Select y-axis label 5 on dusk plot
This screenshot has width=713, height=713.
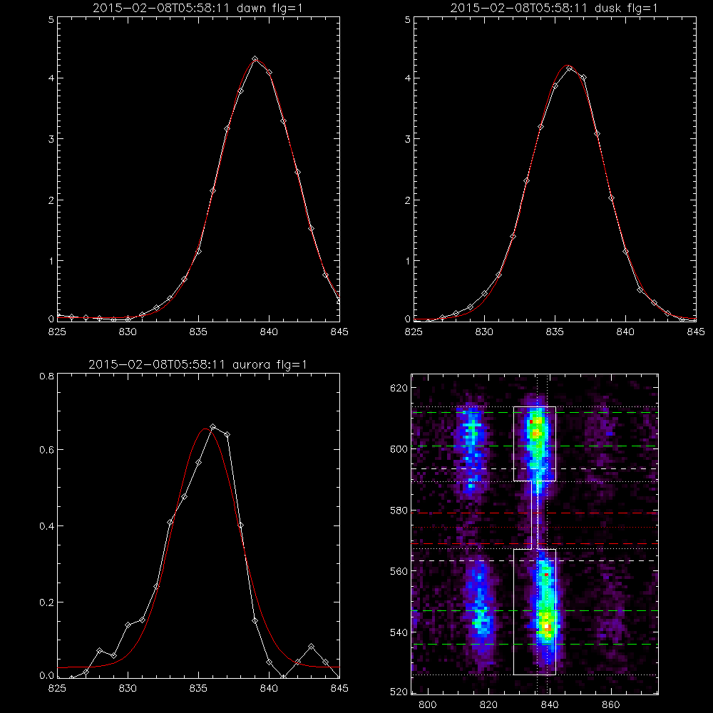[407, 21]
